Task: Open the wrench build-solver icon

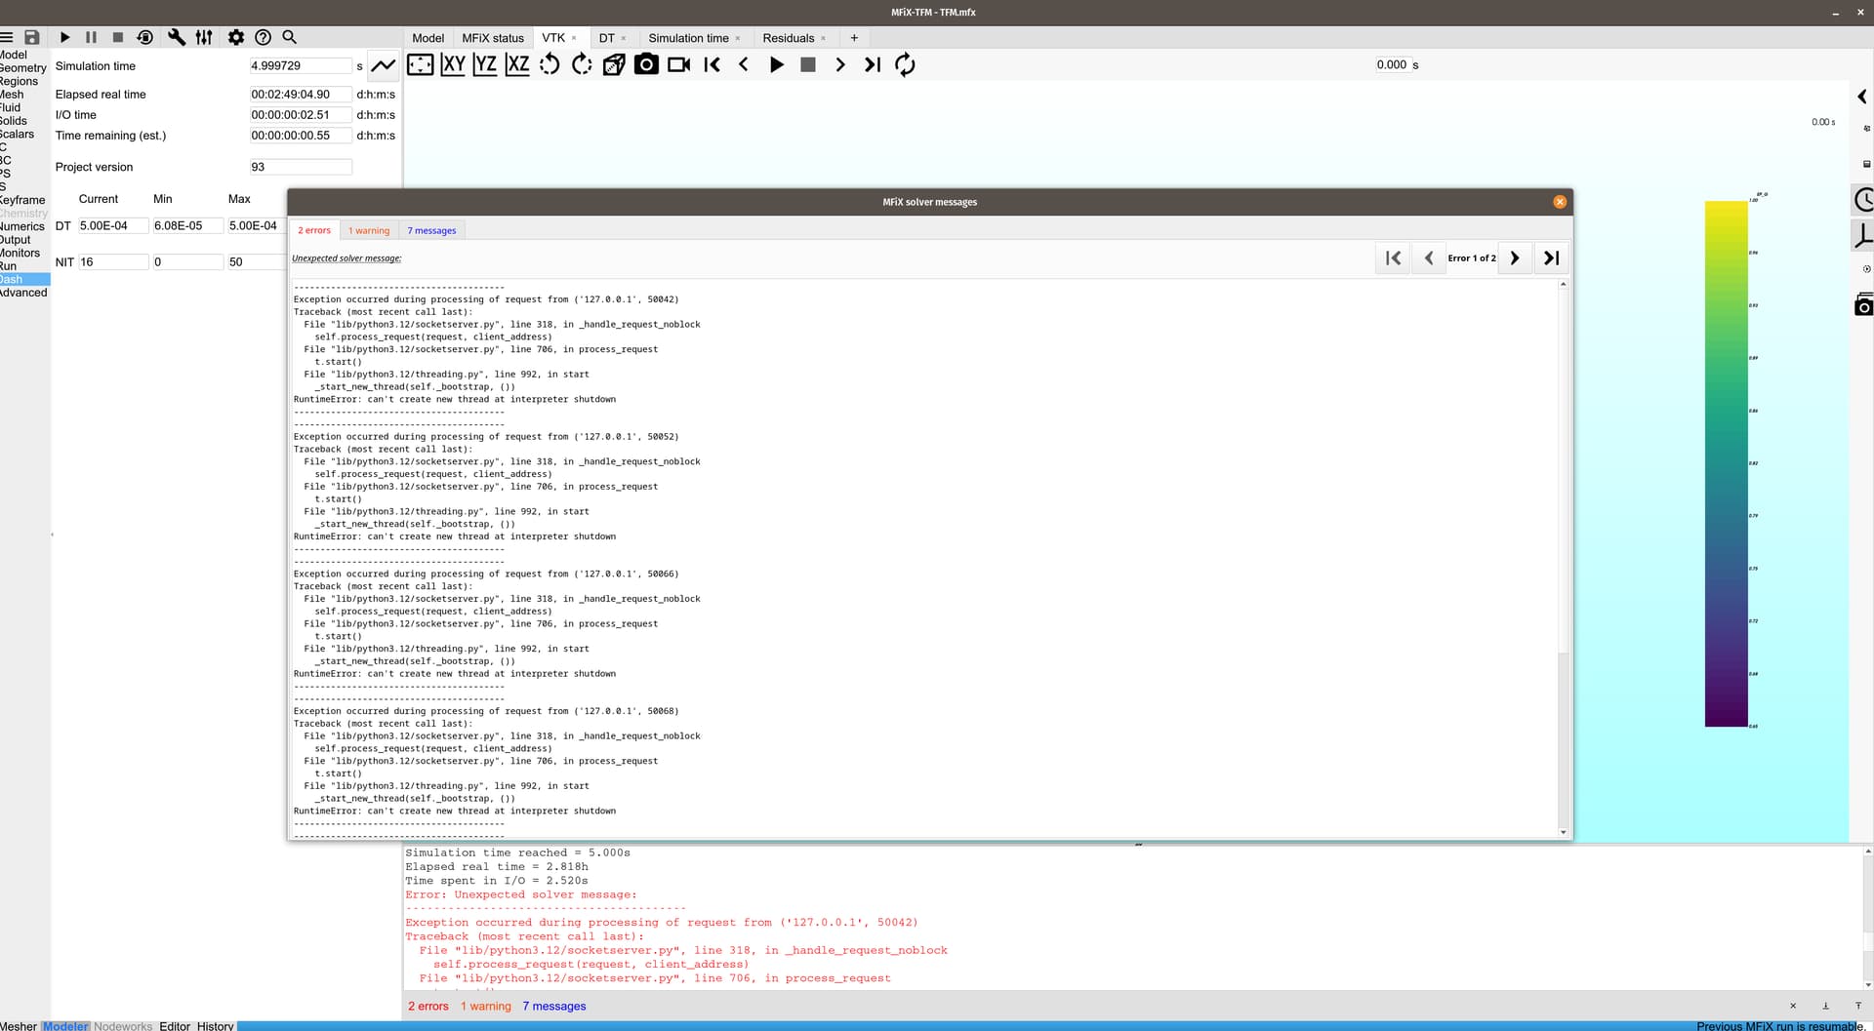Action: pos(177,37)
